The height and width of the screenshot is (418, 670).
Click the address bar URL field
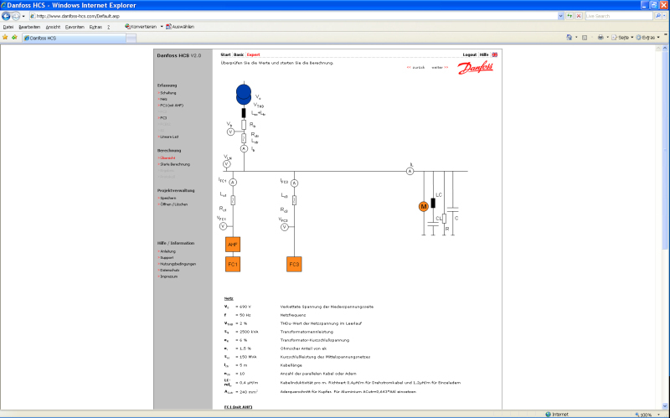coord(293,16)
